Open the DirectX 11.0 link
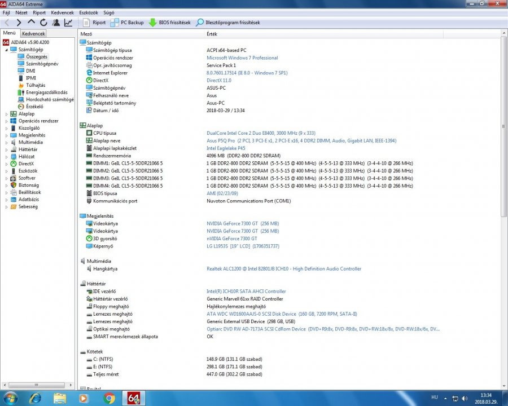Screen dimensions: 508x406 click(x=218, y=80)
